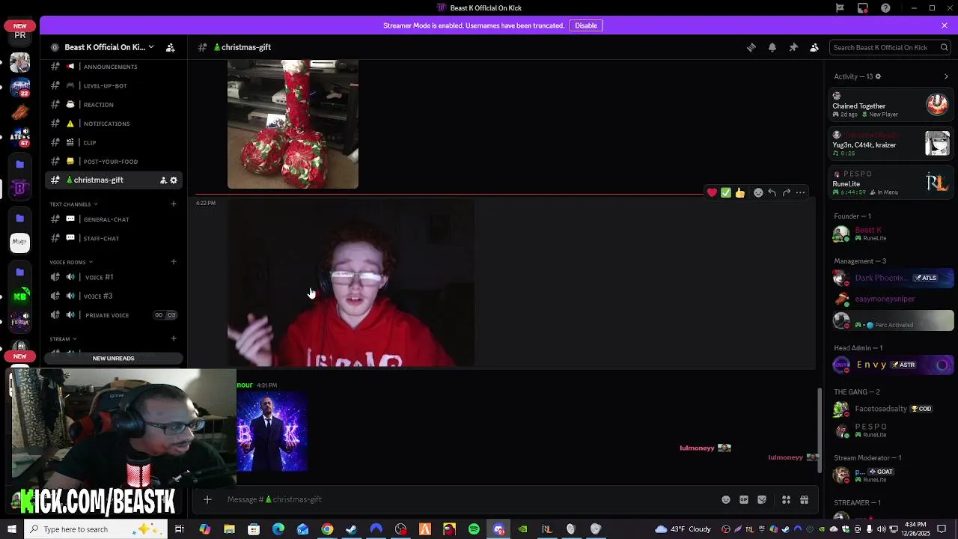
Task: Reply to the hovered message
Action: tap(772, 193)
